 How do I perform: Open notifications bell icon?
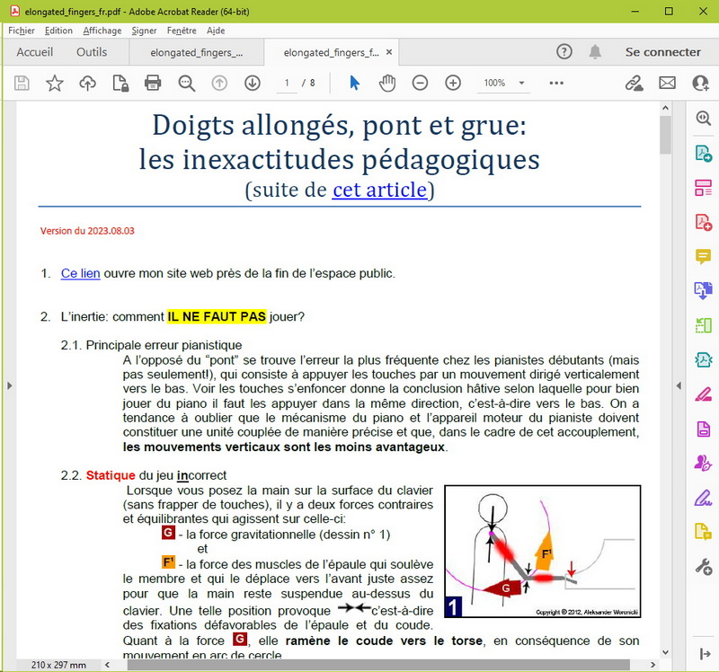(x=595, y=52)
